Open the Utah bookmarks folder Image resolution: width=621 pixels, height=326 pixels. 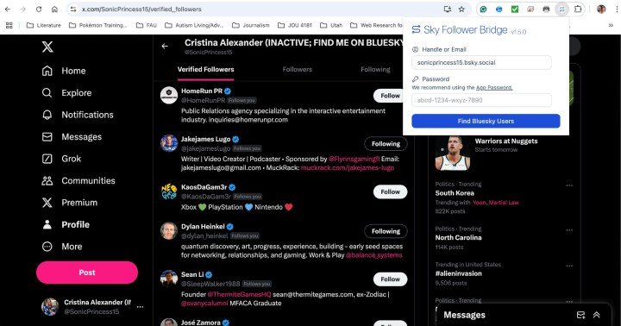tap(330, 25)
